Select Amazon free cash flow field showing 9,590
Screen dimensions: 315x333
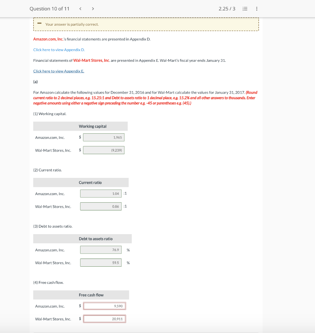[x=105, y=306]
